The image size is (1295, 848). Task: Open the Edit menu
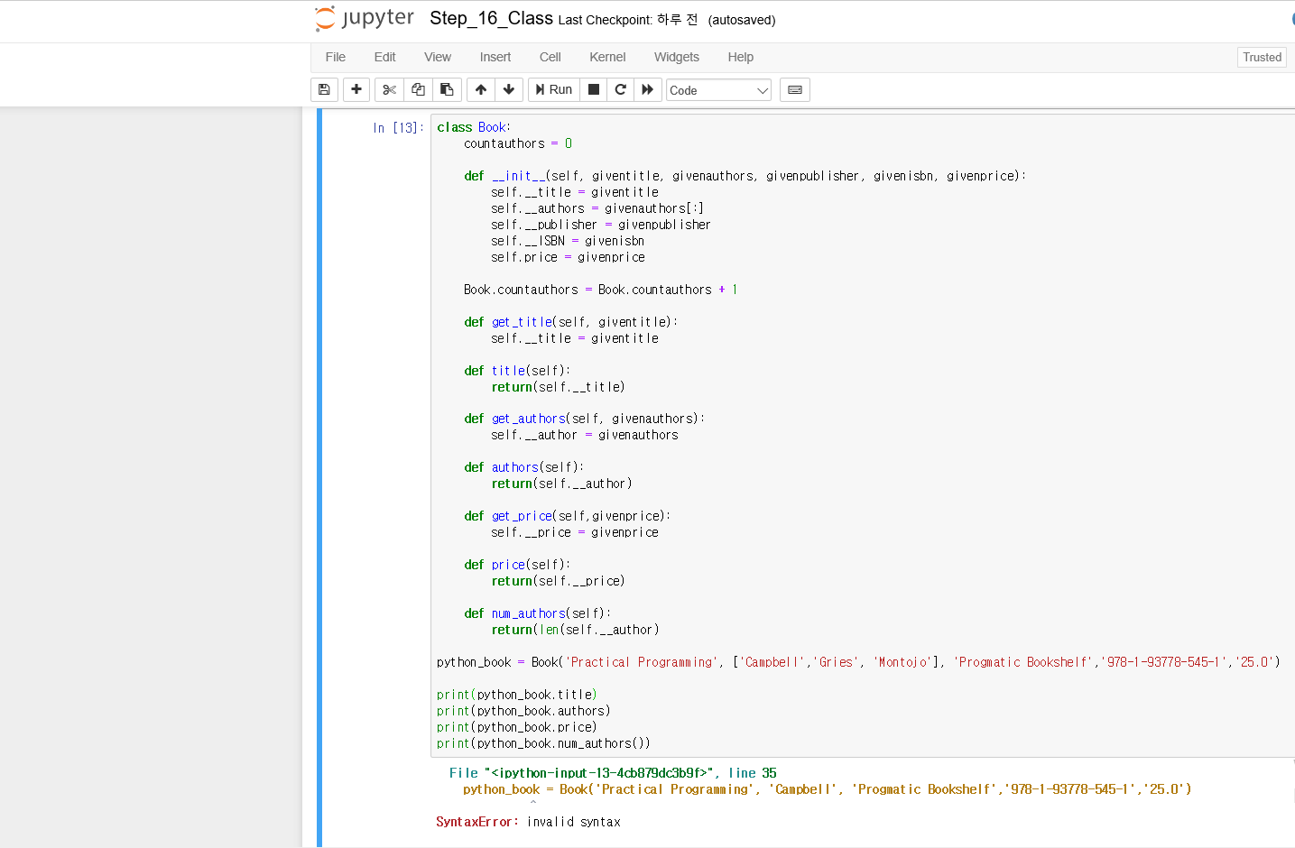click(384, 57)
